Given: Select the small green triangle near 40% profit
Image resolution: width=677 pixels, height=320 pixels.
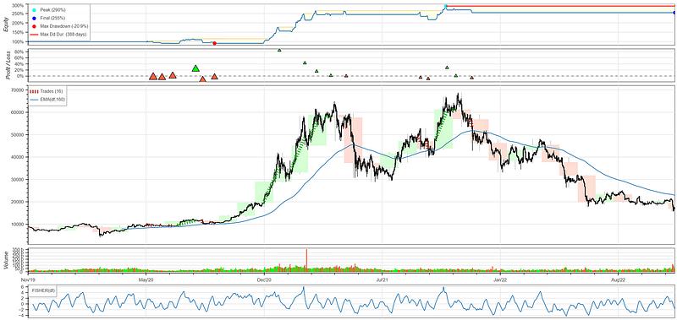Looking at the screenshot, I should click(x=305, y=62).
